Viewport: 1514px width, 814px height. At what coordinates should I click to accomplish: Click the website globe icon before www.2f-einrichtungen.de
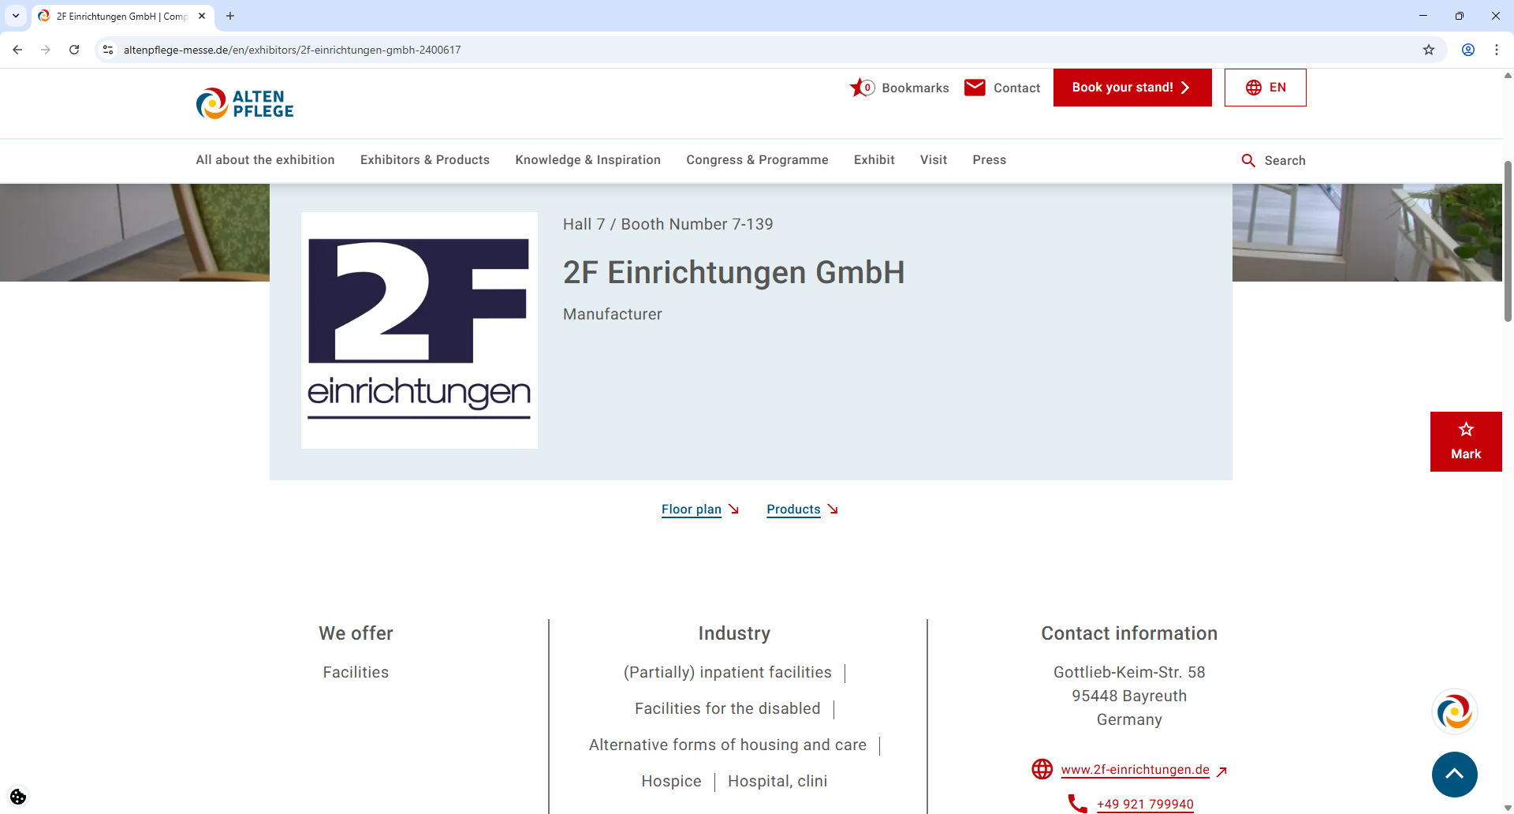pos(1042,768)
